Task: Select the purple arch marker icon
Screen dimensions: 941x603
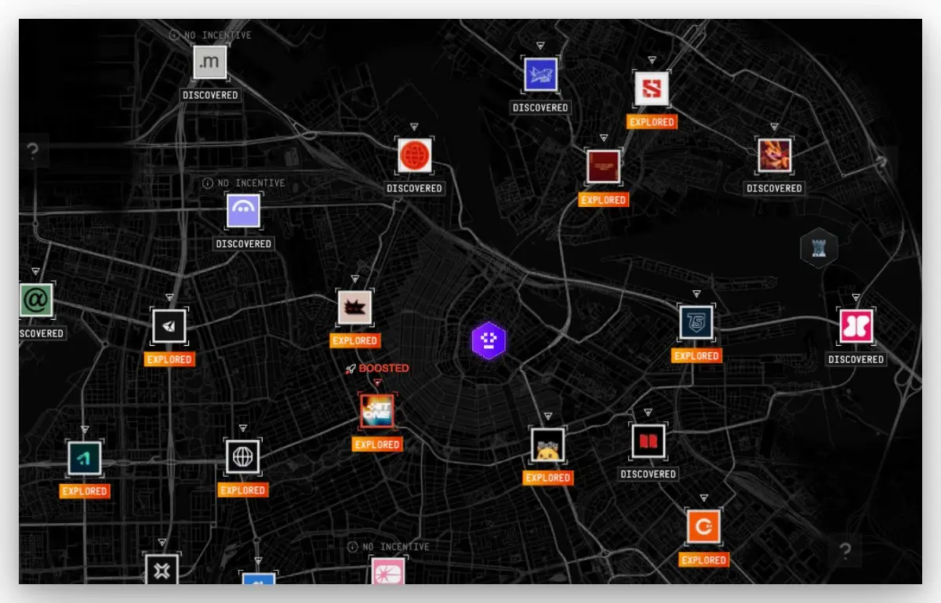Action: point(243,211)
